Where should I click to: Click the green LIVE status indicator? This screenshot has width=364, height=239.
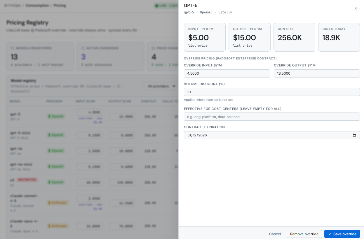[166, 6]
